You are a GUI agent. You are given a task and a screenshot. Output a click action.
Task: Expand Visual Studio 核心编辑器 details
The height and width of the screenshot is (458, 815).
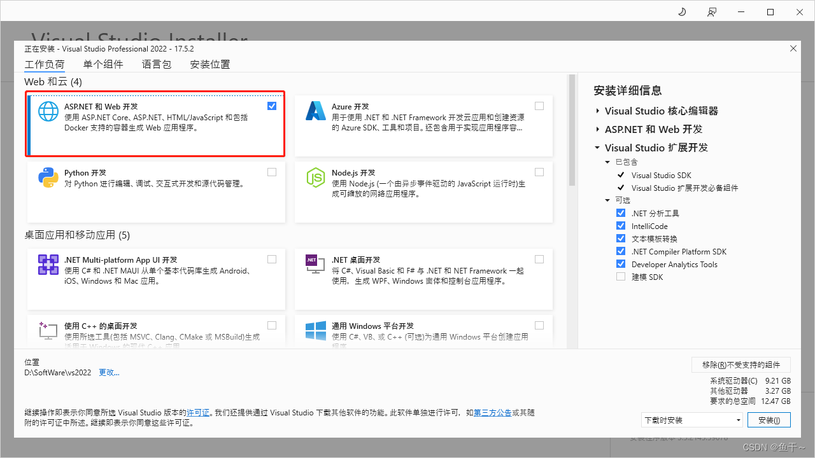pos(598,111)
